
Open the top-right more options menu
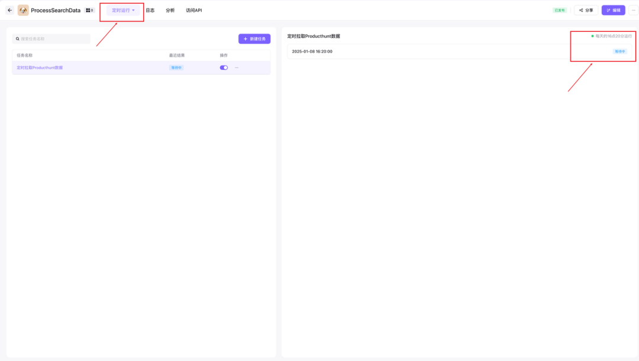coord(633,10)
